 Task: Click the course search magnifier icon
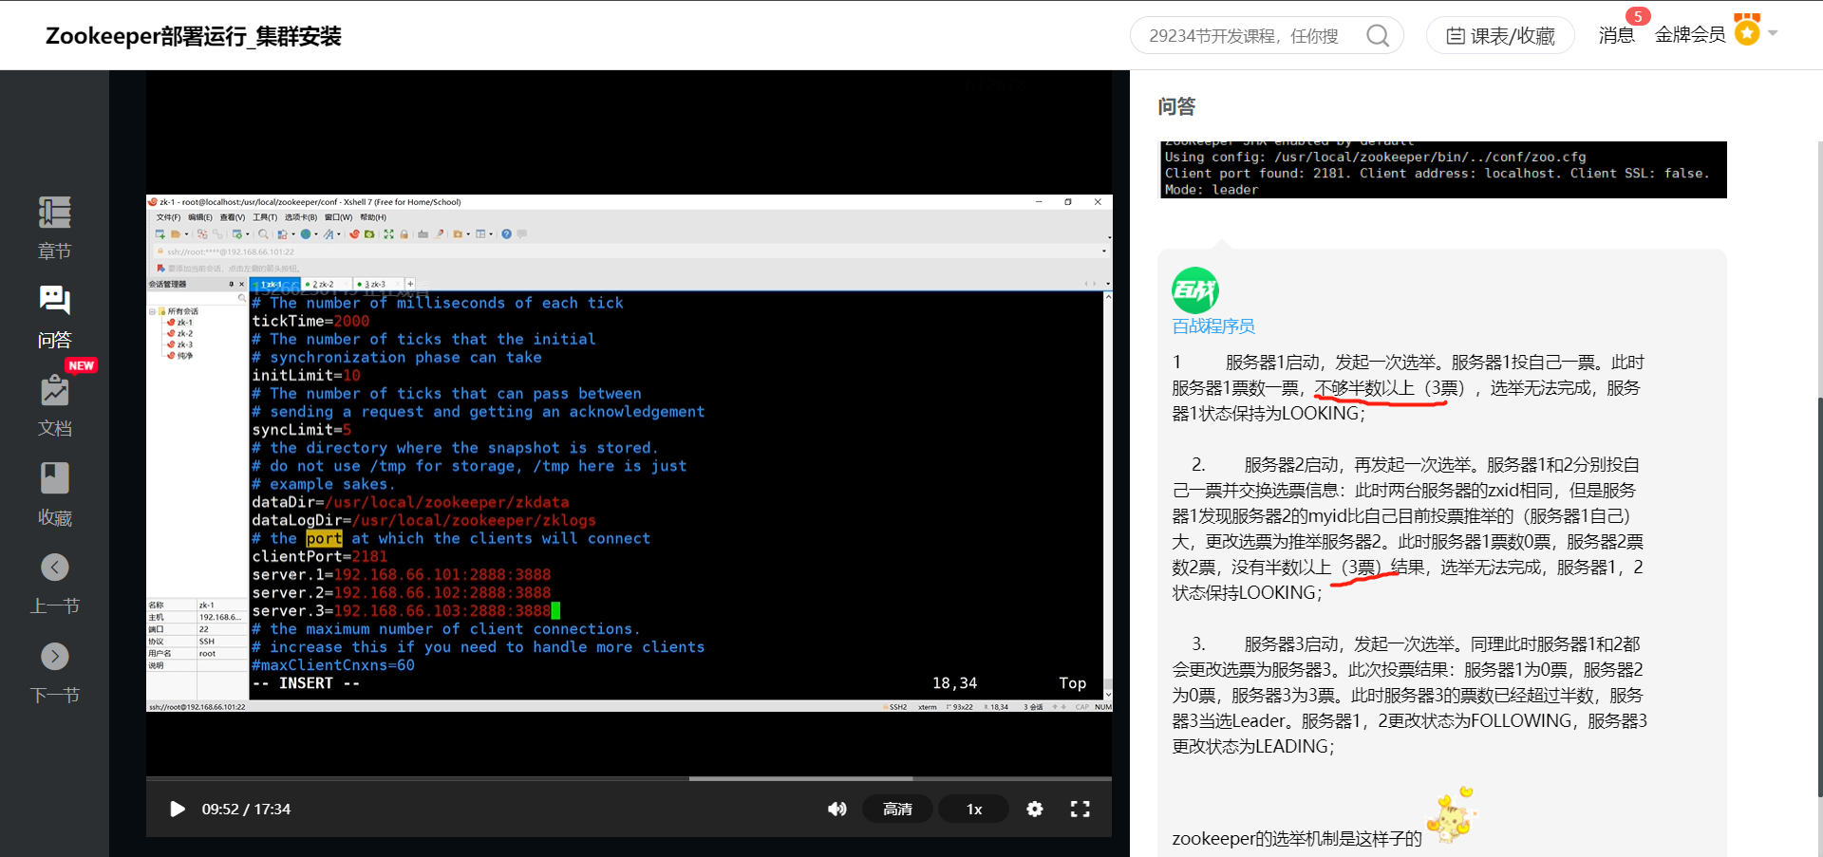(1378, 35)
